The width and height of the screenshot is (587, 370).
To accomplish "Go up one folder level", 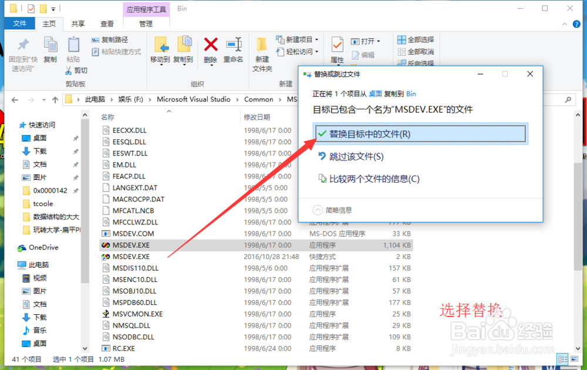I will (55, 100).
